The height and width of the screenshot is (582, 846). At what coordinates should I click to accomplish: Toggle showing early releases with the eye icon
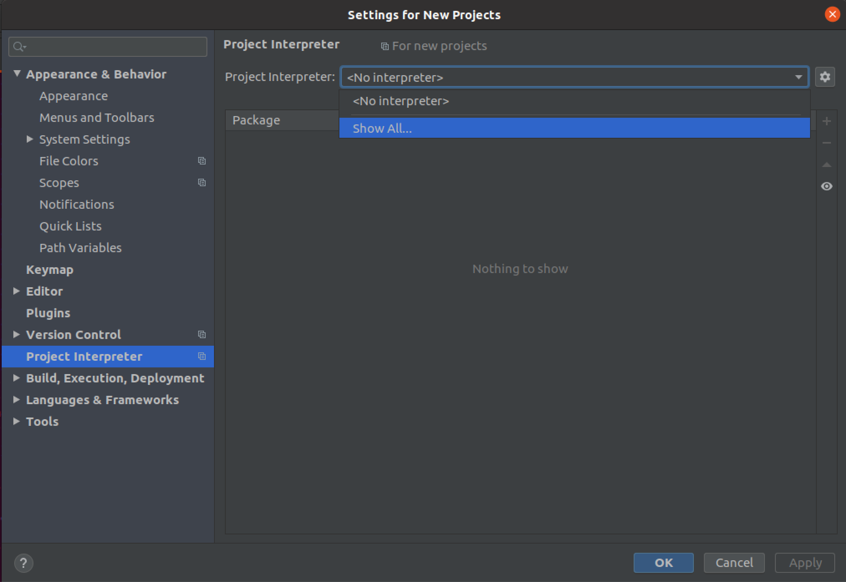coord(827,186)
